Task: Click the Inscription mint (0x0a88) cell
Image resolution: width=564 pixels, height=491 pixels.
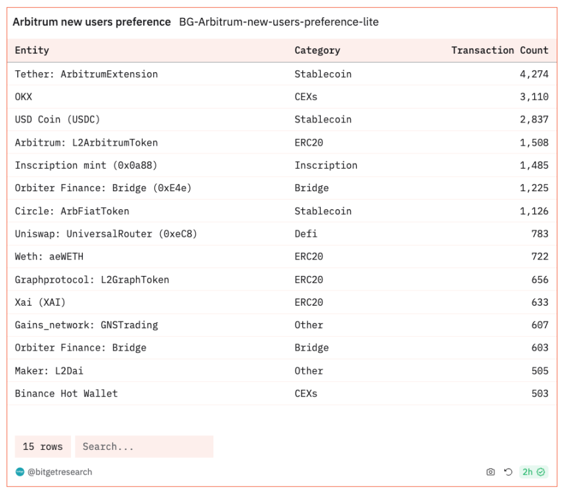Action: [x=86, y=165]
